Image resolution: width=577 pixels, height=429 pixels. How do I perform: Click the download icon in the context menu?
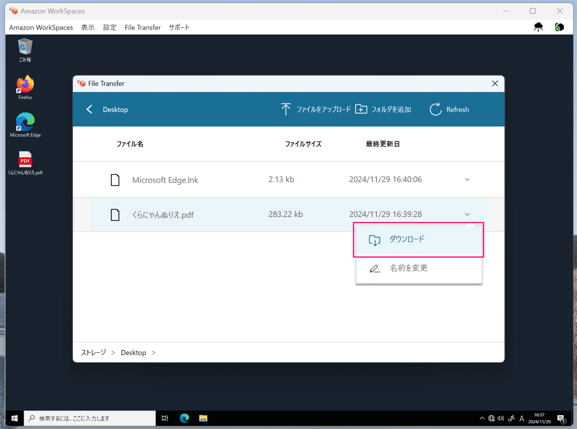[x=374, y=240]
